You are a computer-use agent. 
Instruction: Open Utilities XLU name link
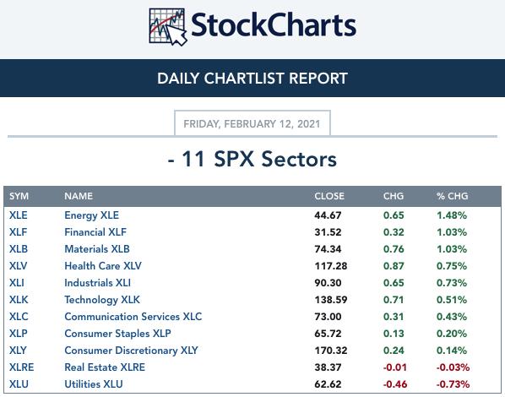click(94, 384)
